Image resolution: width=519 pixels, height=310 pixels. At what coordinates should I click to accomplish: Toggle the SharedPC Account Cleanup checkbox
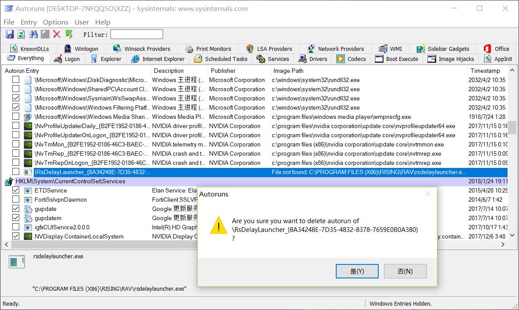15,89
